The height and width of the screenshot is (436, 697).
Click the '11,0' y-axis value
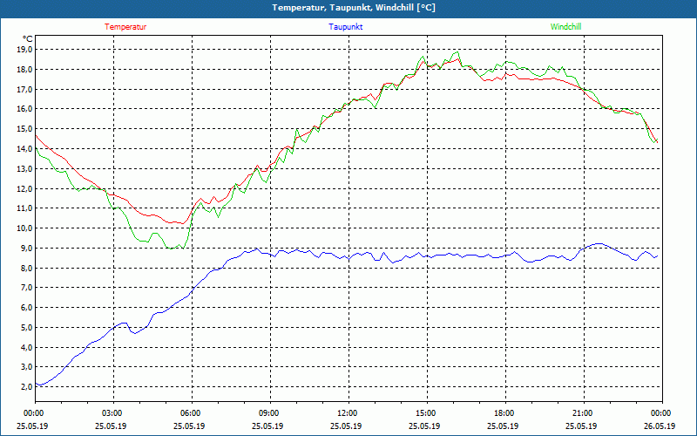point(25,208)
